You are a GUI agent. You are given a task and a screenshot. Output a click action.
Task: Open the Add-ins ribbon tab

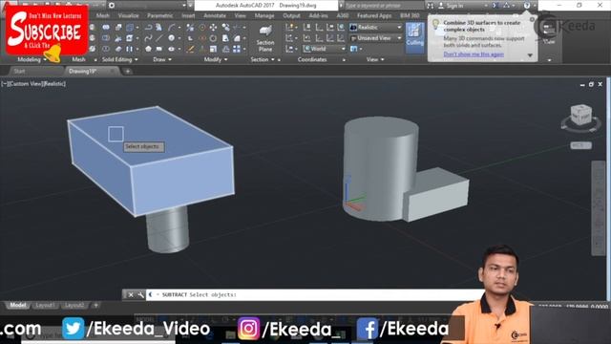[318, 15]
